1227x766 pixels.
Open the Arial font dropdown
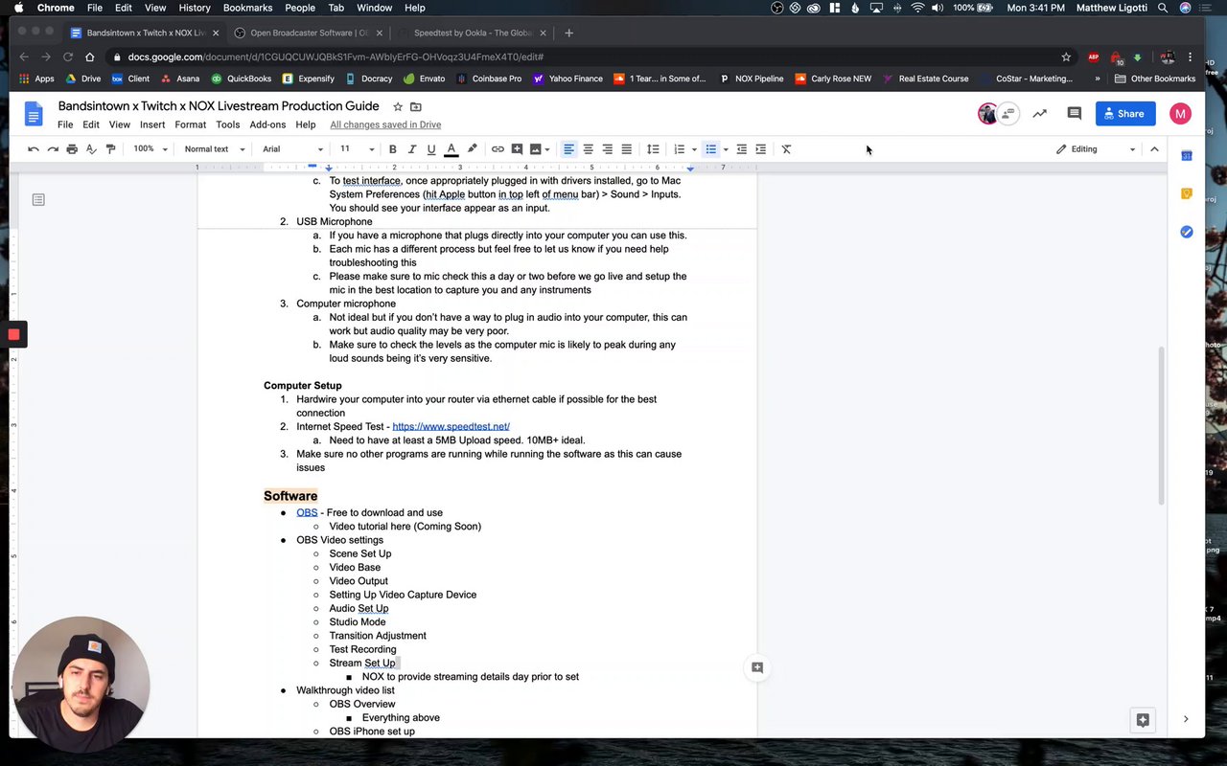tap(292, 149)
